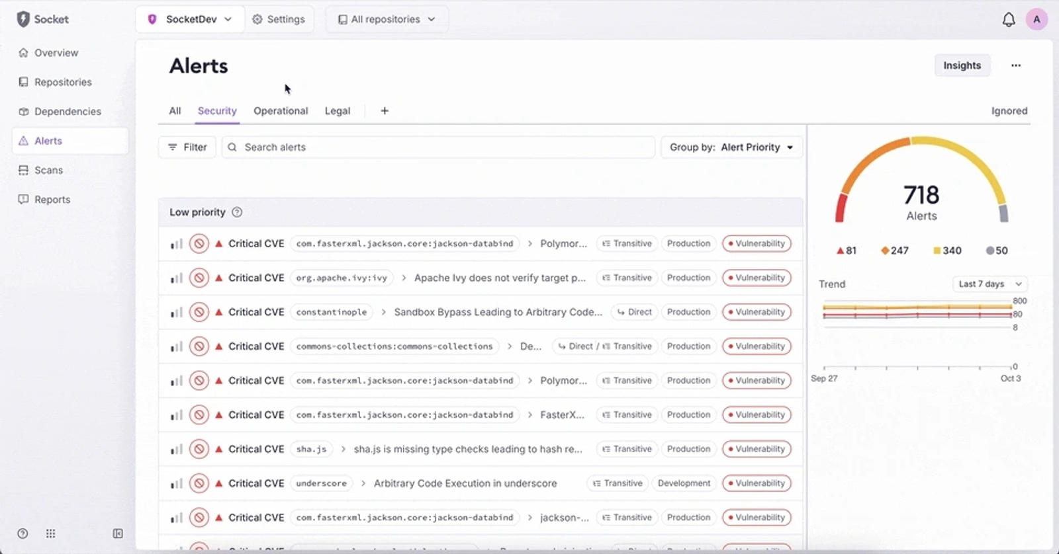Open the notifications bell icon
This screenshot has width=1059, height=554.
[1008, 20]
